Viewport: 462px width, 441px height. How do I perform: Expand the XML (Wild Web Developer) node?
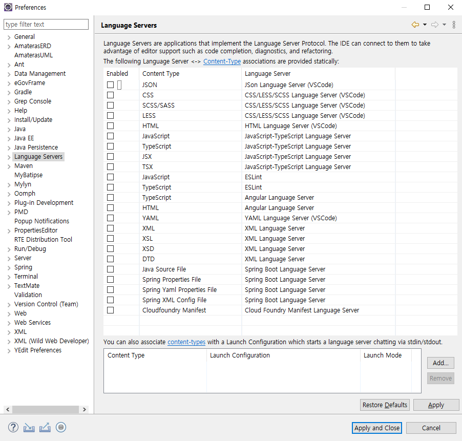click(9, 342)
